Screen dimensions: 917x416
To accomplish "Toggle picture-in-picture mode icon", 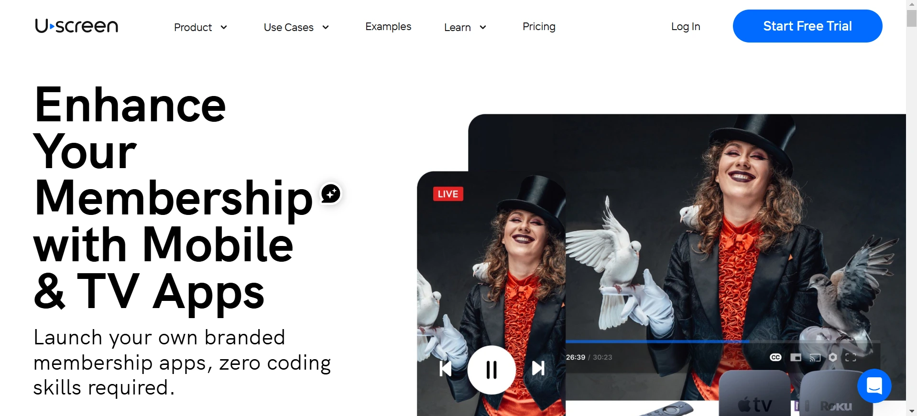I will pos(796,357).
